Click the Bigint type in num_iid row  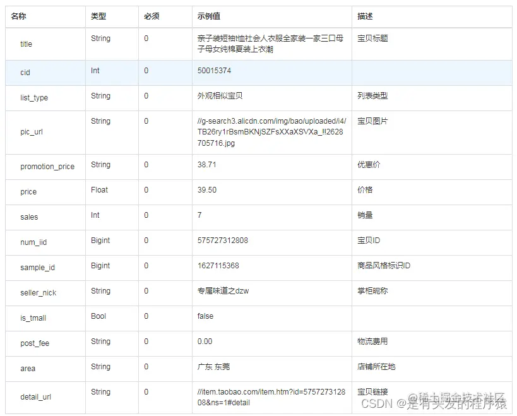[x=100, y=241]
